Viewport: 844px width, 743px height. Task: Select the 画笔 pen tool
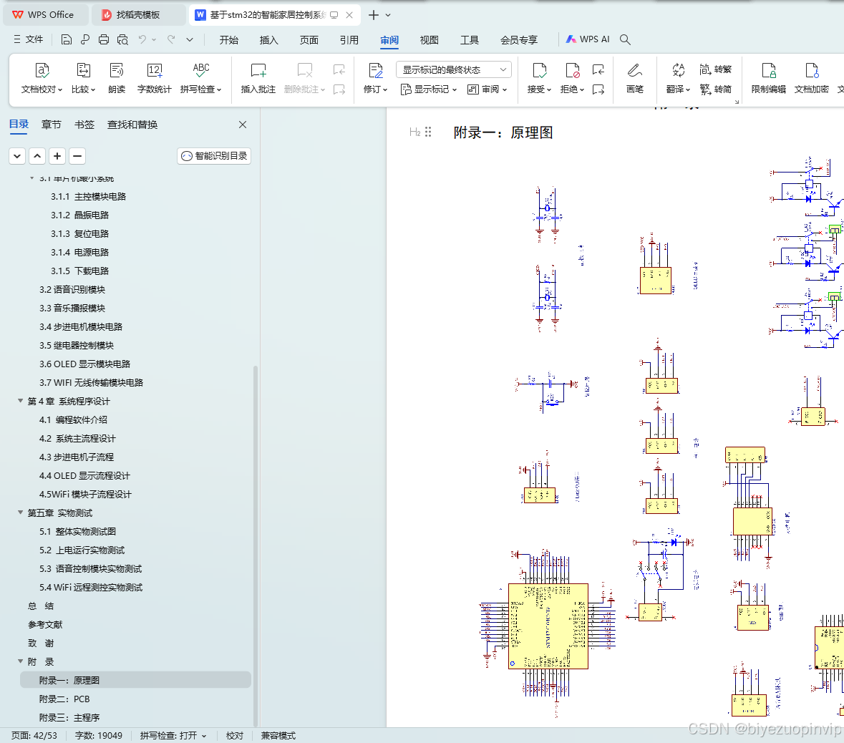pos(635,79)
